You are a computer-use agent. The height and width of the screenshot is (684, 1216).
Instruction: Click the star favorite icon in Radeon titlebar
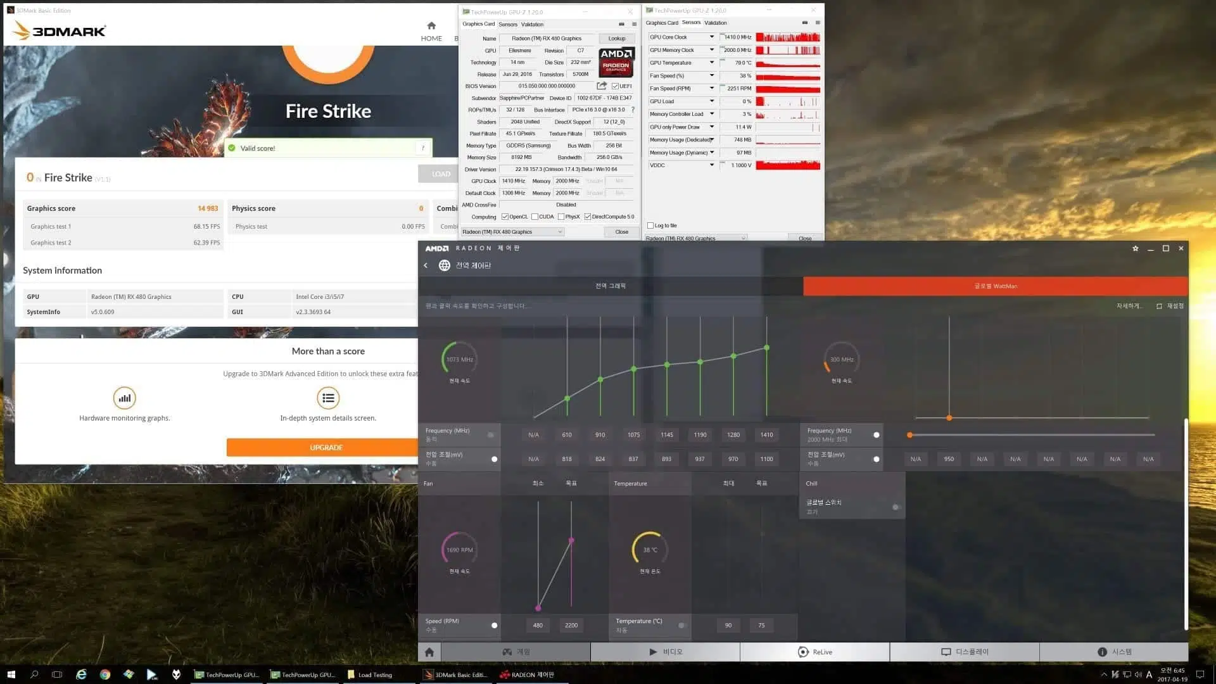click(x=1136, y=248)
